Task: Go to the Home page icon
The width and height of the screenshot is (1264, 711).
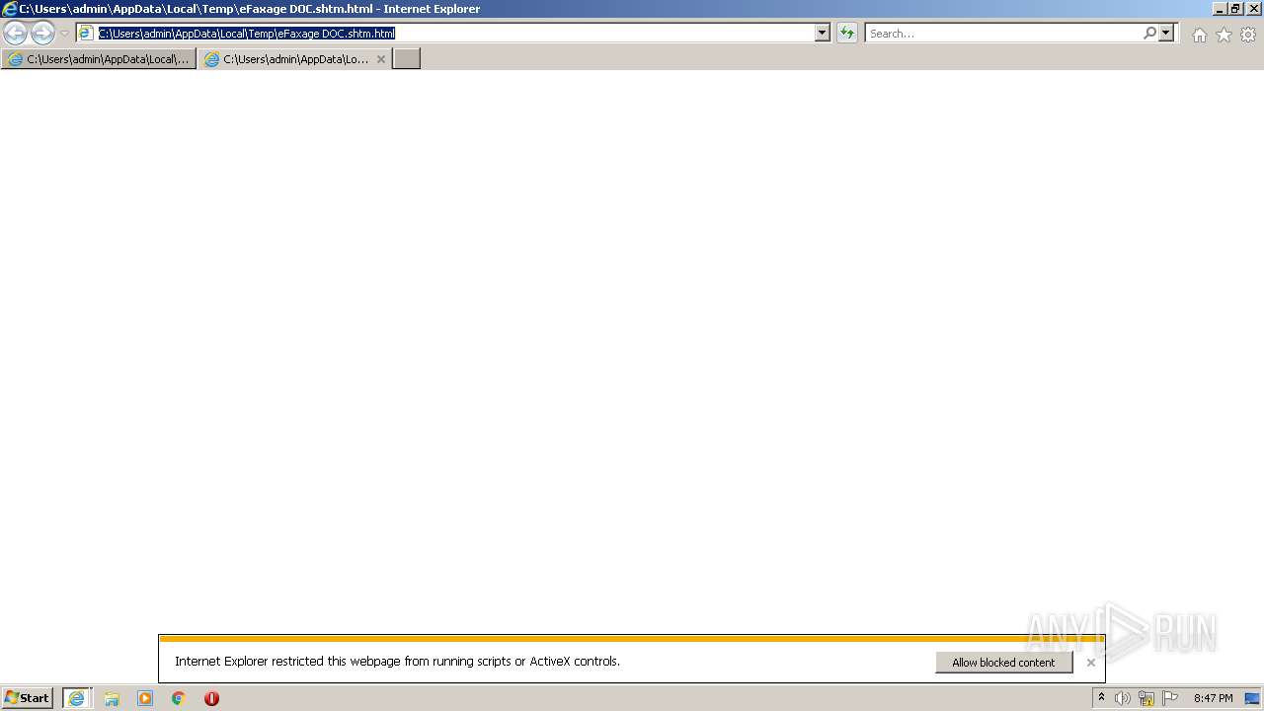Action: pos(1199,35)
